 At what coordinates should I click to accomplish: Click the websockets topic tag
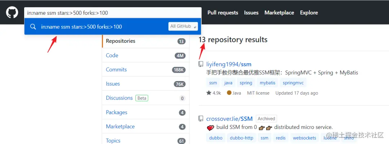point(305,138)
